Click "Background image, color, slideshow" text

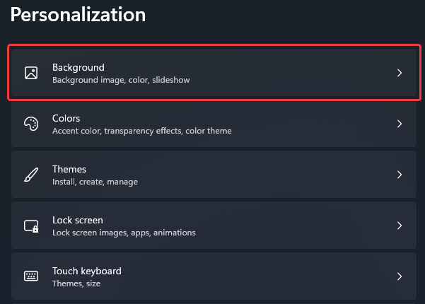pos(121,80)
